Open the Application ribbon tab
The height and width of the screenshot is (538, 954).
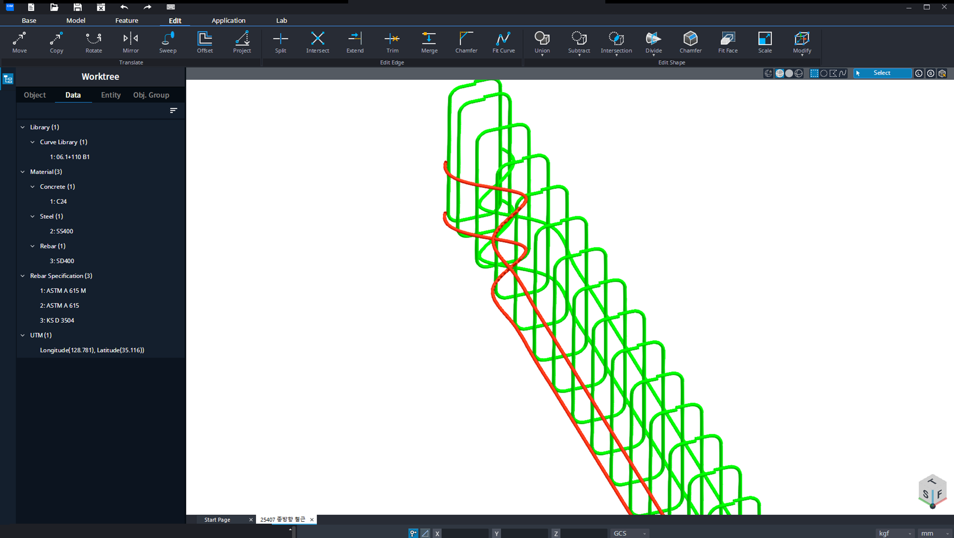coord(228,21)
